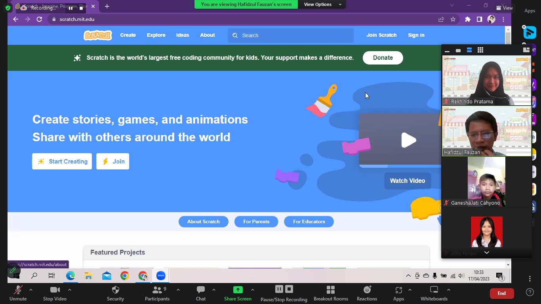Open the Whiteboards tool
The image size is (541, 304).
pos(434,293)
